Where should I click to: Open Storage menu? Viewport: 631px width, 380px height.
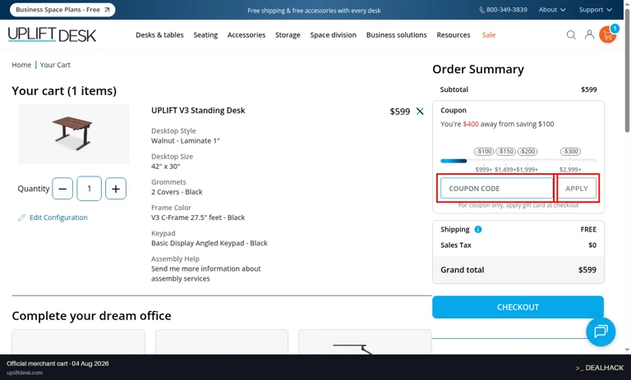(288, 35)
